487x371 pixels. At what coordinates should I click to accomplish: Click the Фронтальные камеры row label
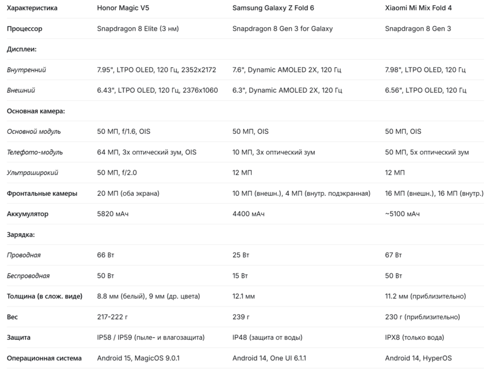click(x=42, y=194)
